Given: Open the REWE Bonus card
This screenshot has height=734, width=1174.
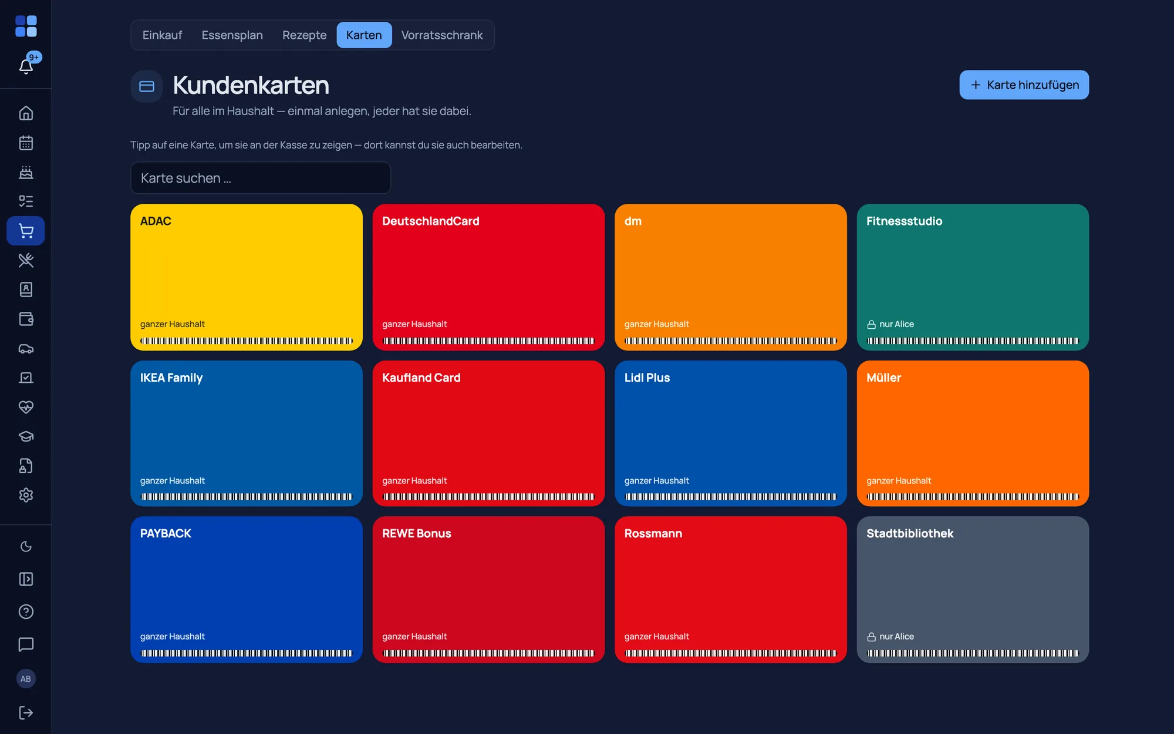Looking at the screenshot, I should [488, 590].
